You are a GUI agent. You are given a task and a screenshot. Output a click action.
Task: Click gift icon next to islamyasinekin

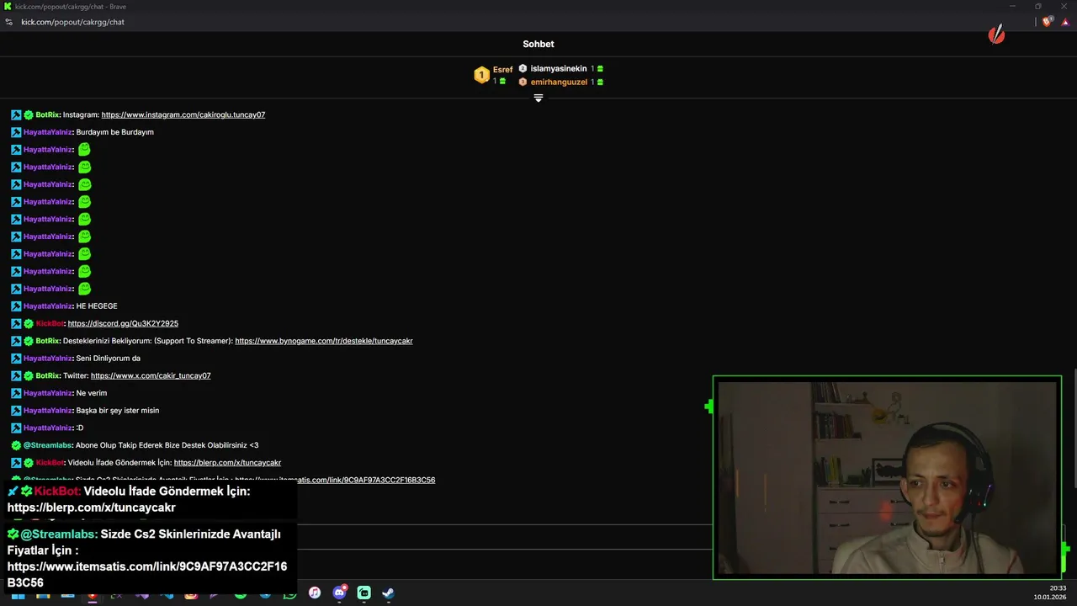click(600, 69)
